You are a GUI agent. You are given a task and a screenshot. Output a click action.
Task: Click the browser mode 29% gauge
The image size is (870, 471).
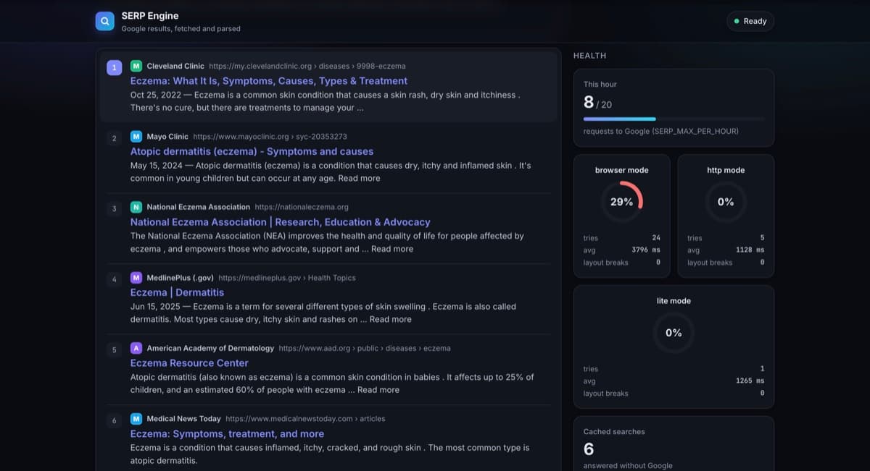pyautogui.click(x=622, y=202)
